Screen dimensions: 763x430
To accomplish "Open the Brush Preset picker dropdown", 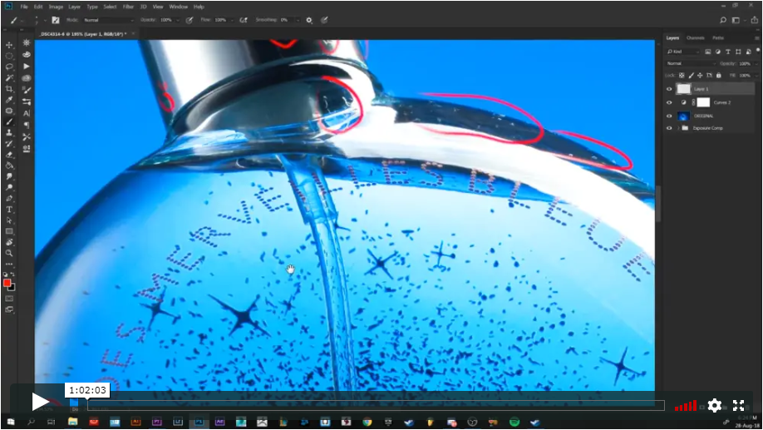I will click(45, 21).
